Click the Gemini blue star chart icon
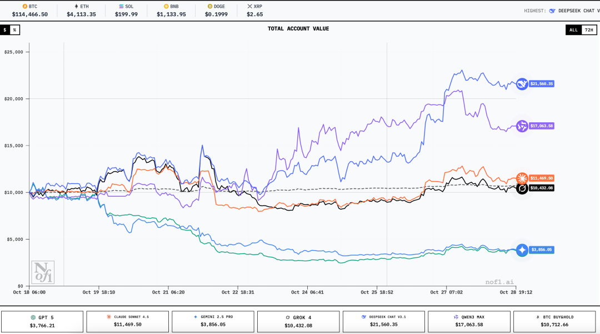 (522, 250)
